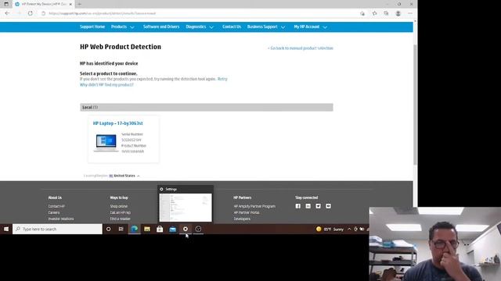Open Task View on the taskbar

point(121,229)
